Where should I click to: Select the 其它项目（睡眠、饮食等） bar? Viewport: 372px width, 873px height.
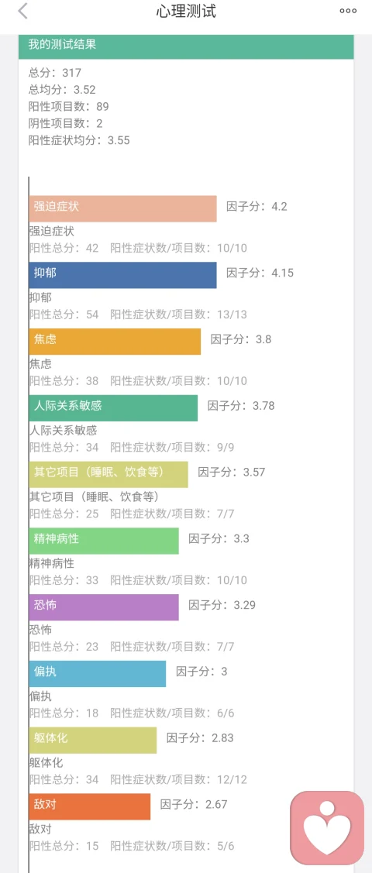108,474
